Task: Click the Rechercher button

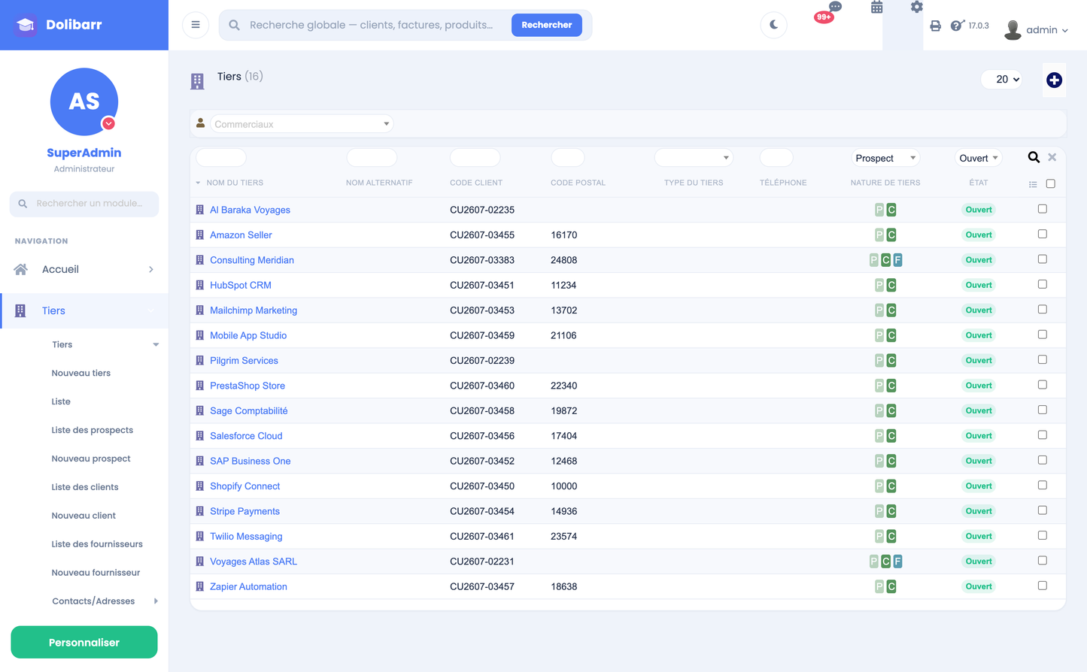Action: (x=547, y=25)
